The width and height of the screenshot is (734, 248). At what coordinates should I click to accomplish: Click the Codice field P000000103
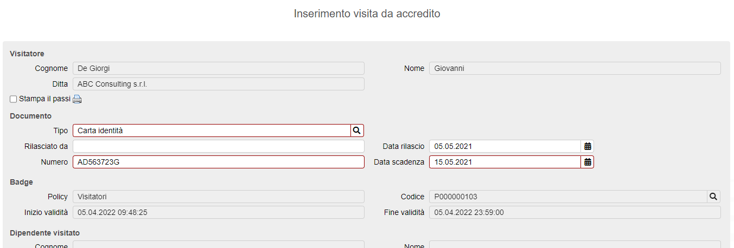(x=568, y=197)
